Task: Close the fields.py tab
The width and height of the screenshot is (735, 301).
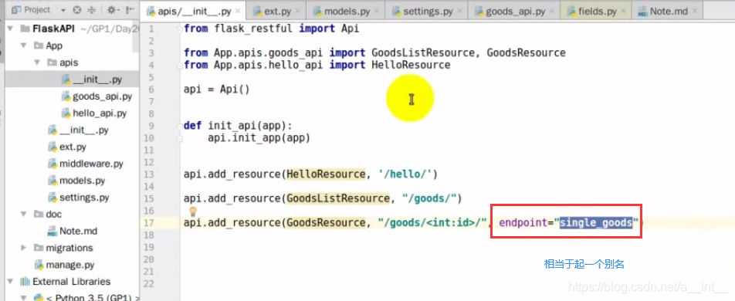Action: (625, 12)
